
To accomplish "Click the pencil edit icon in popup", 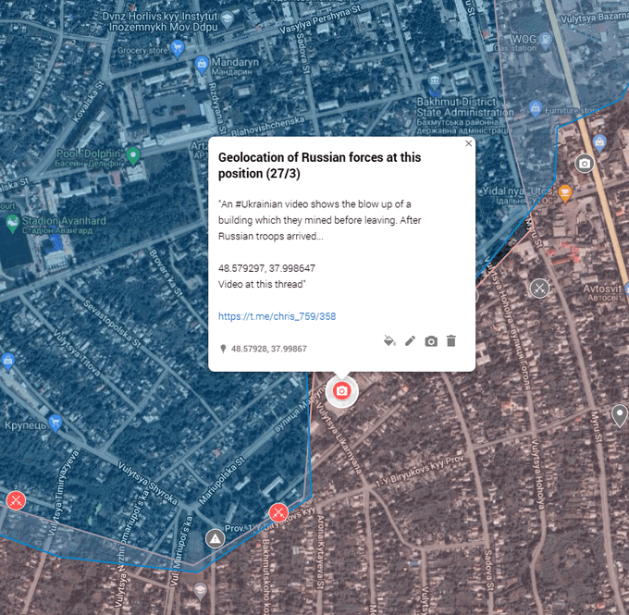I will [411, 341].
